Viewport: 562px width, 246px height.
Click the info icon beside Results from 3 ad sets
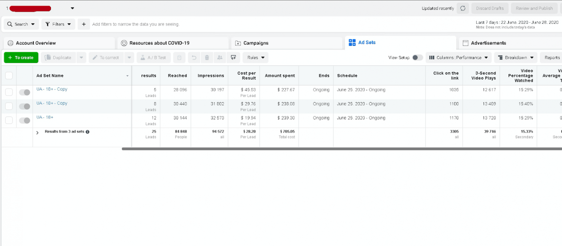pyautogui.click(x=88, y=132)
